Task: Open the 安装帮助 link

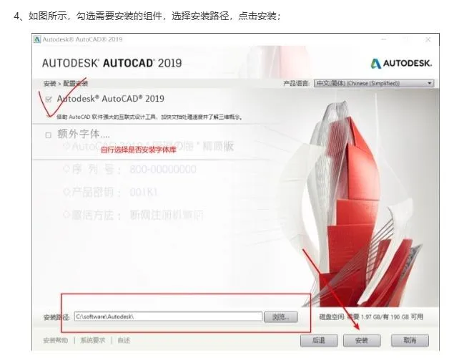Action: 55,340
